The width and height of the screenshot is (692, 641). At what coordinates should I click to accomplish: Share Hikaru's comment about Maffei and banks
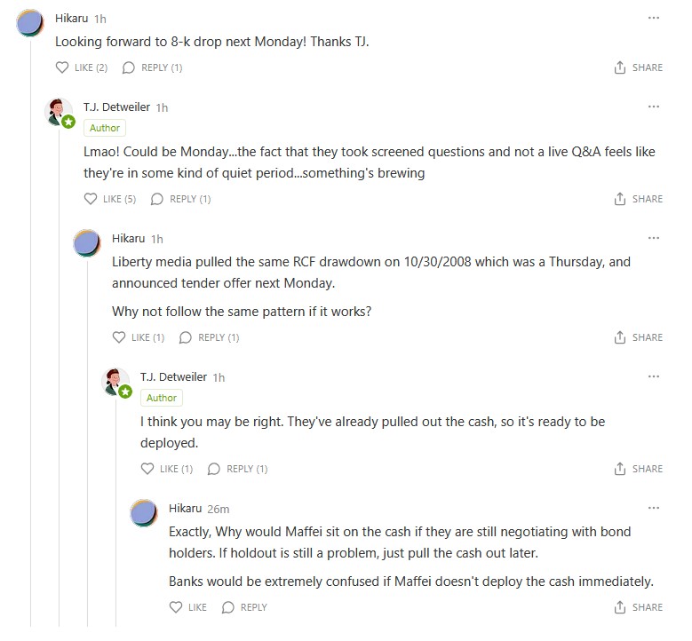pyautogui.click(x=639, y=607)
